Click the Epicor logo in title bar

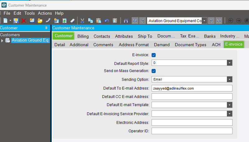pyautogui.click(x=4, y=5)
